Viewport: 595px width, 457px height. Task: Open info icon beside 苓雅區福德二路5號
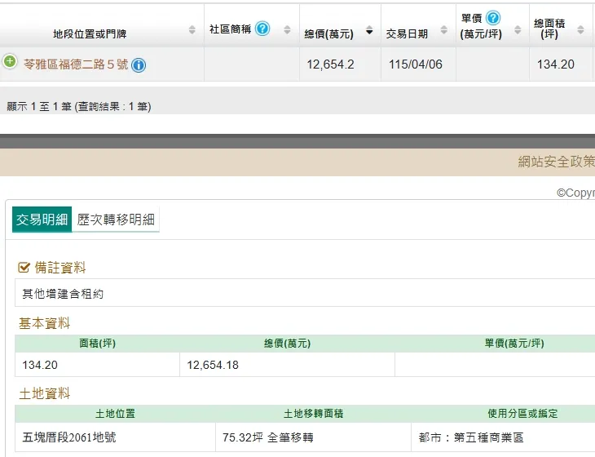pyautogui.click(x=139, y=65)
